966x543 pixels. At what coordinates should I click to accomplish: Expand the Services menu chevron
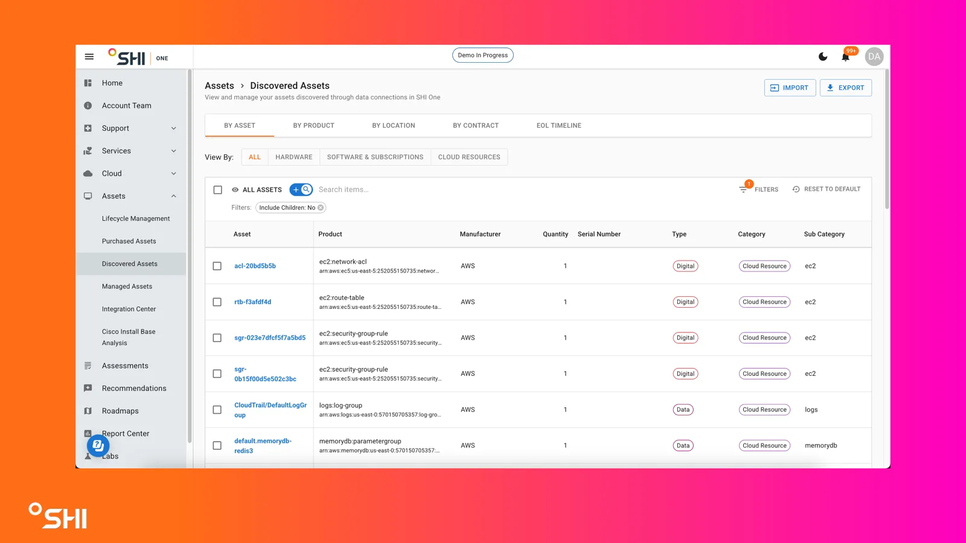click(174, 151)
